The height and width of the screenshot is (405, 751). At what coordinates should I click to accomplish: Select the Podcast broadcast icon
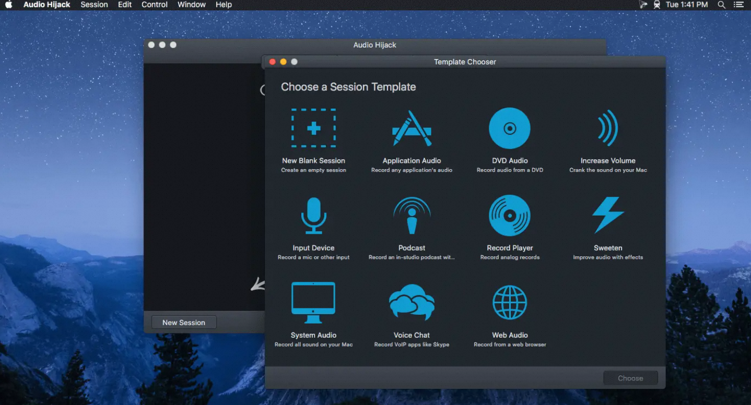click(x=412, y=216)
